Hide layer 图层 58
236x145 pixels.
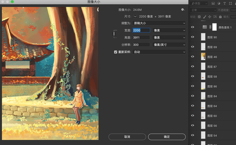[192, 76]
